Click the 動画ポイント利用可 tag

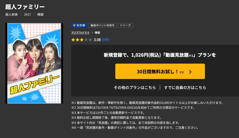(x=102, y=25)
